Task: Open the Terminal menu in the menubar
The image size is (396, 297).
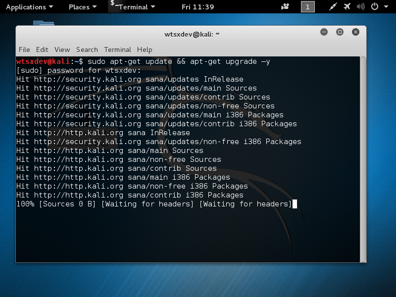Action: click(117, 49)
